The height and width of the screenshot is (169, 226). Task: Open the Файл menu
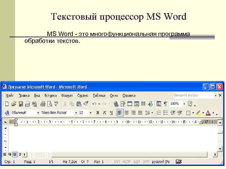tap(10, 95)
